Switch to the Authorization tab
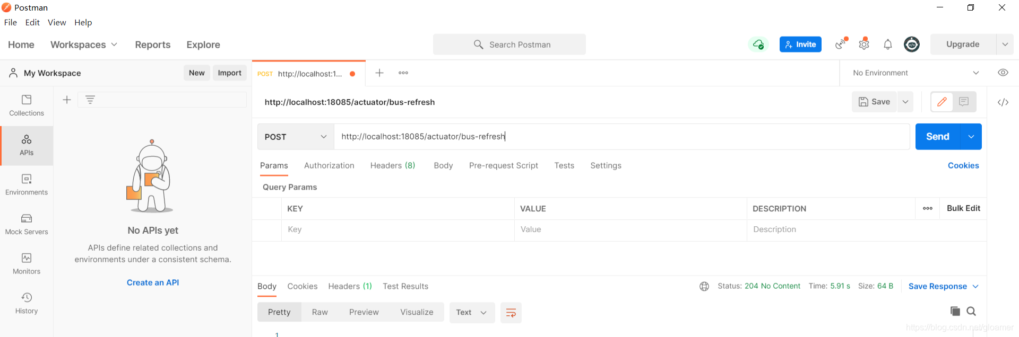 329,165
